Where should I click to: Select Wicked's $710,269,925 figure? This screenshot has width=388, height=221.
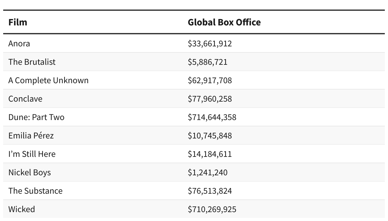click(212, 209)
